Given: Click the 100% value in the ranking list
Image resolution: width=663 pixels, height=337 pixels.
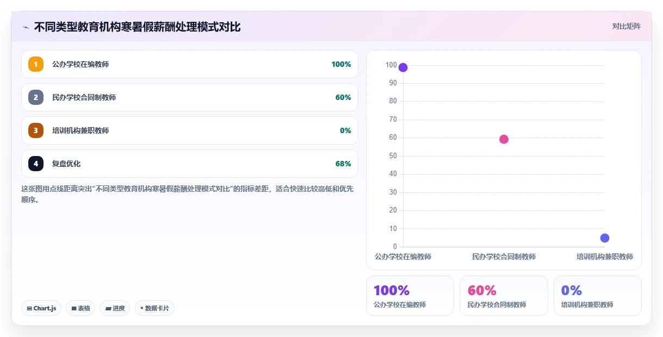Looking at the screenshot, I should (x=341, y=64).
